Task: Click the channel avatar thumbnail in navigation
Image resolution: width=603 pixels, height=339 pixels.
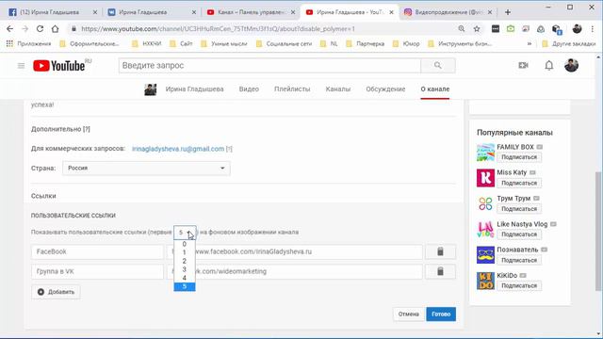Action: pos(151,89)
